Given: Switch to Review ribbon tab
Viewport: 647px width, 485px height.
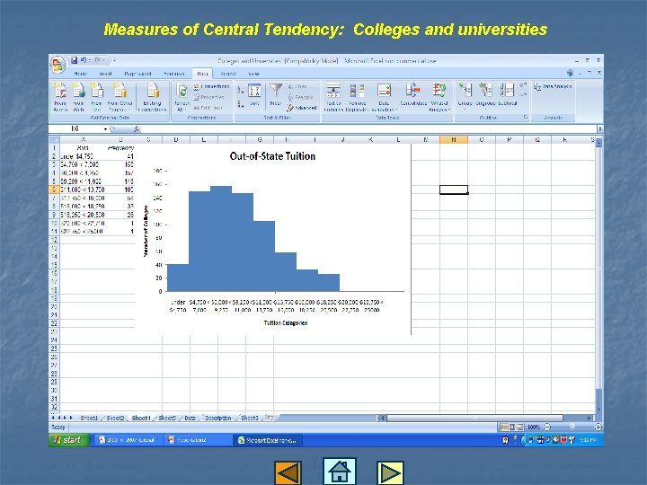Looking at the screenshot, I should 228,74.
